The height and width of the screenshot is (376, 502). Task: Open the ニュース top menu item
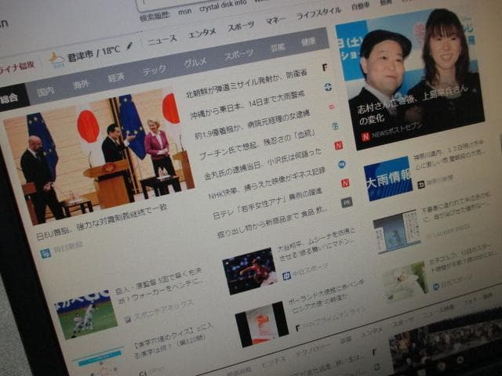click(x=162, y=39)
